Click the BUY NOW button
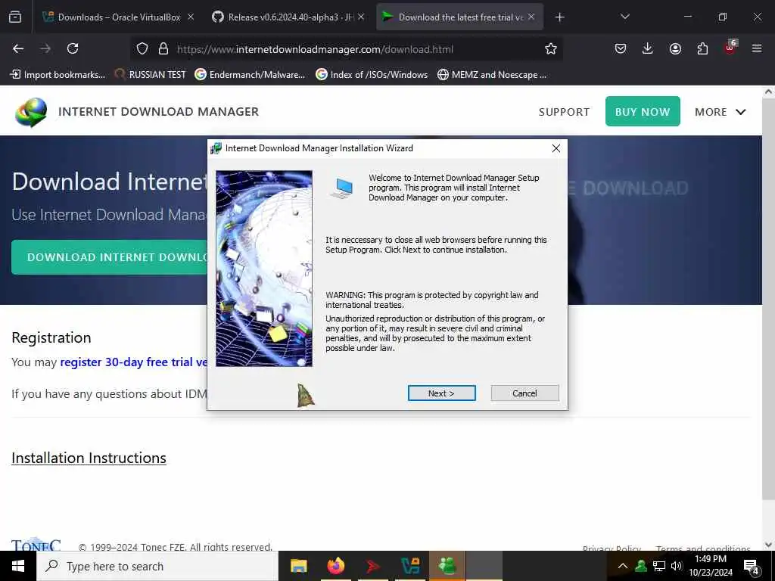Image resolution: width=775 pixels, height=581 pixels. 643,111
